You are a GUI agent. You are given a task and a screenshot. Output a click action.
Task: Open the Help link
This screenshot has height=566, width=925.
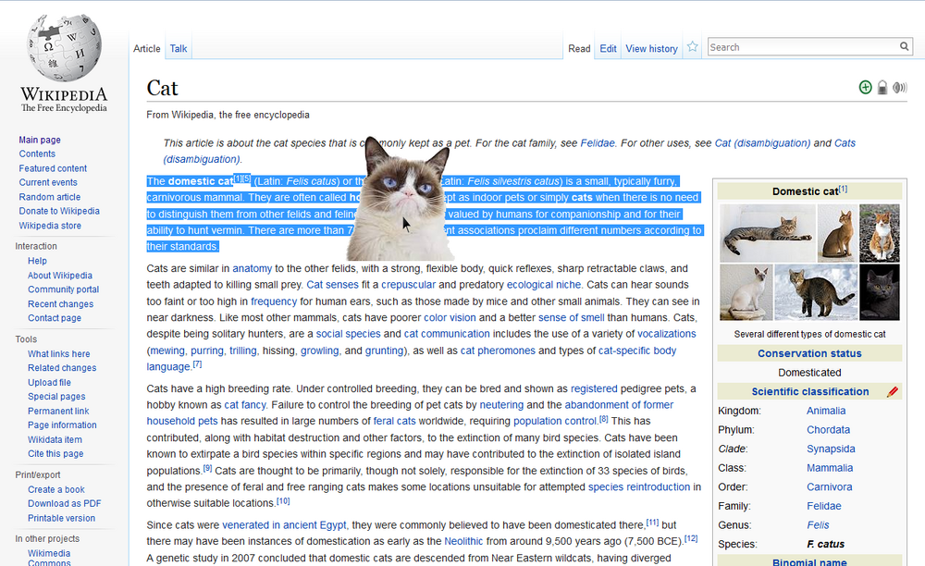pos(37,261)
